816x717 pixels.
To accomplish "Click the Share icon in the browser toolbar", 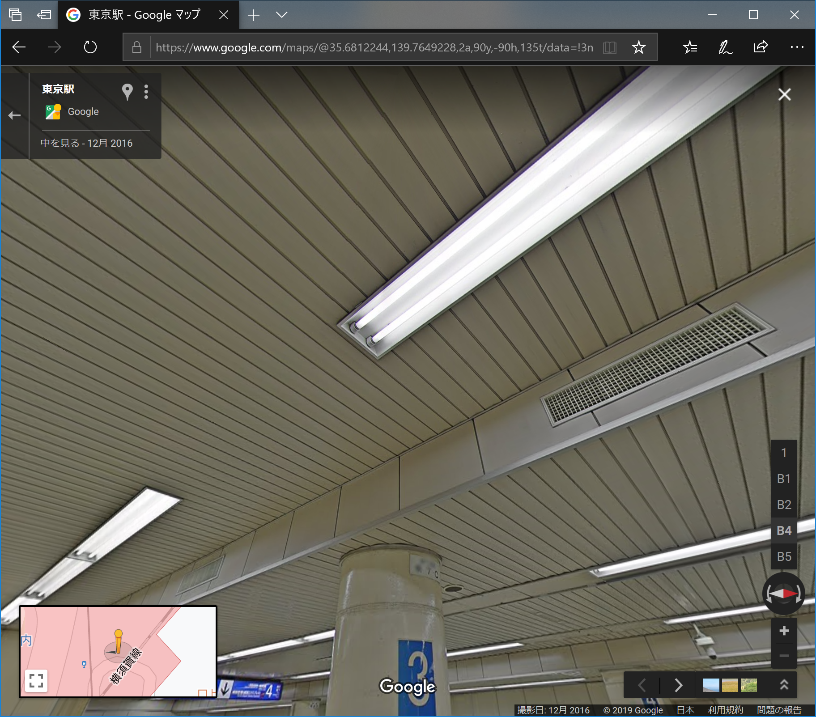I will [x=761, y=47].
